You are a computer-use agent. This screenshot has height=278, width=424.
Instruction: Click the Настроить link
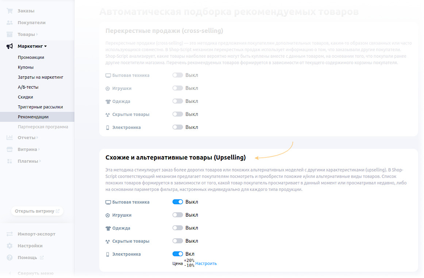point(206,263)
